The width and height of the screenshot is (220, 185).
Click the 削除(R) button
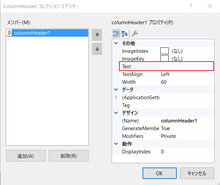[69, 156]
